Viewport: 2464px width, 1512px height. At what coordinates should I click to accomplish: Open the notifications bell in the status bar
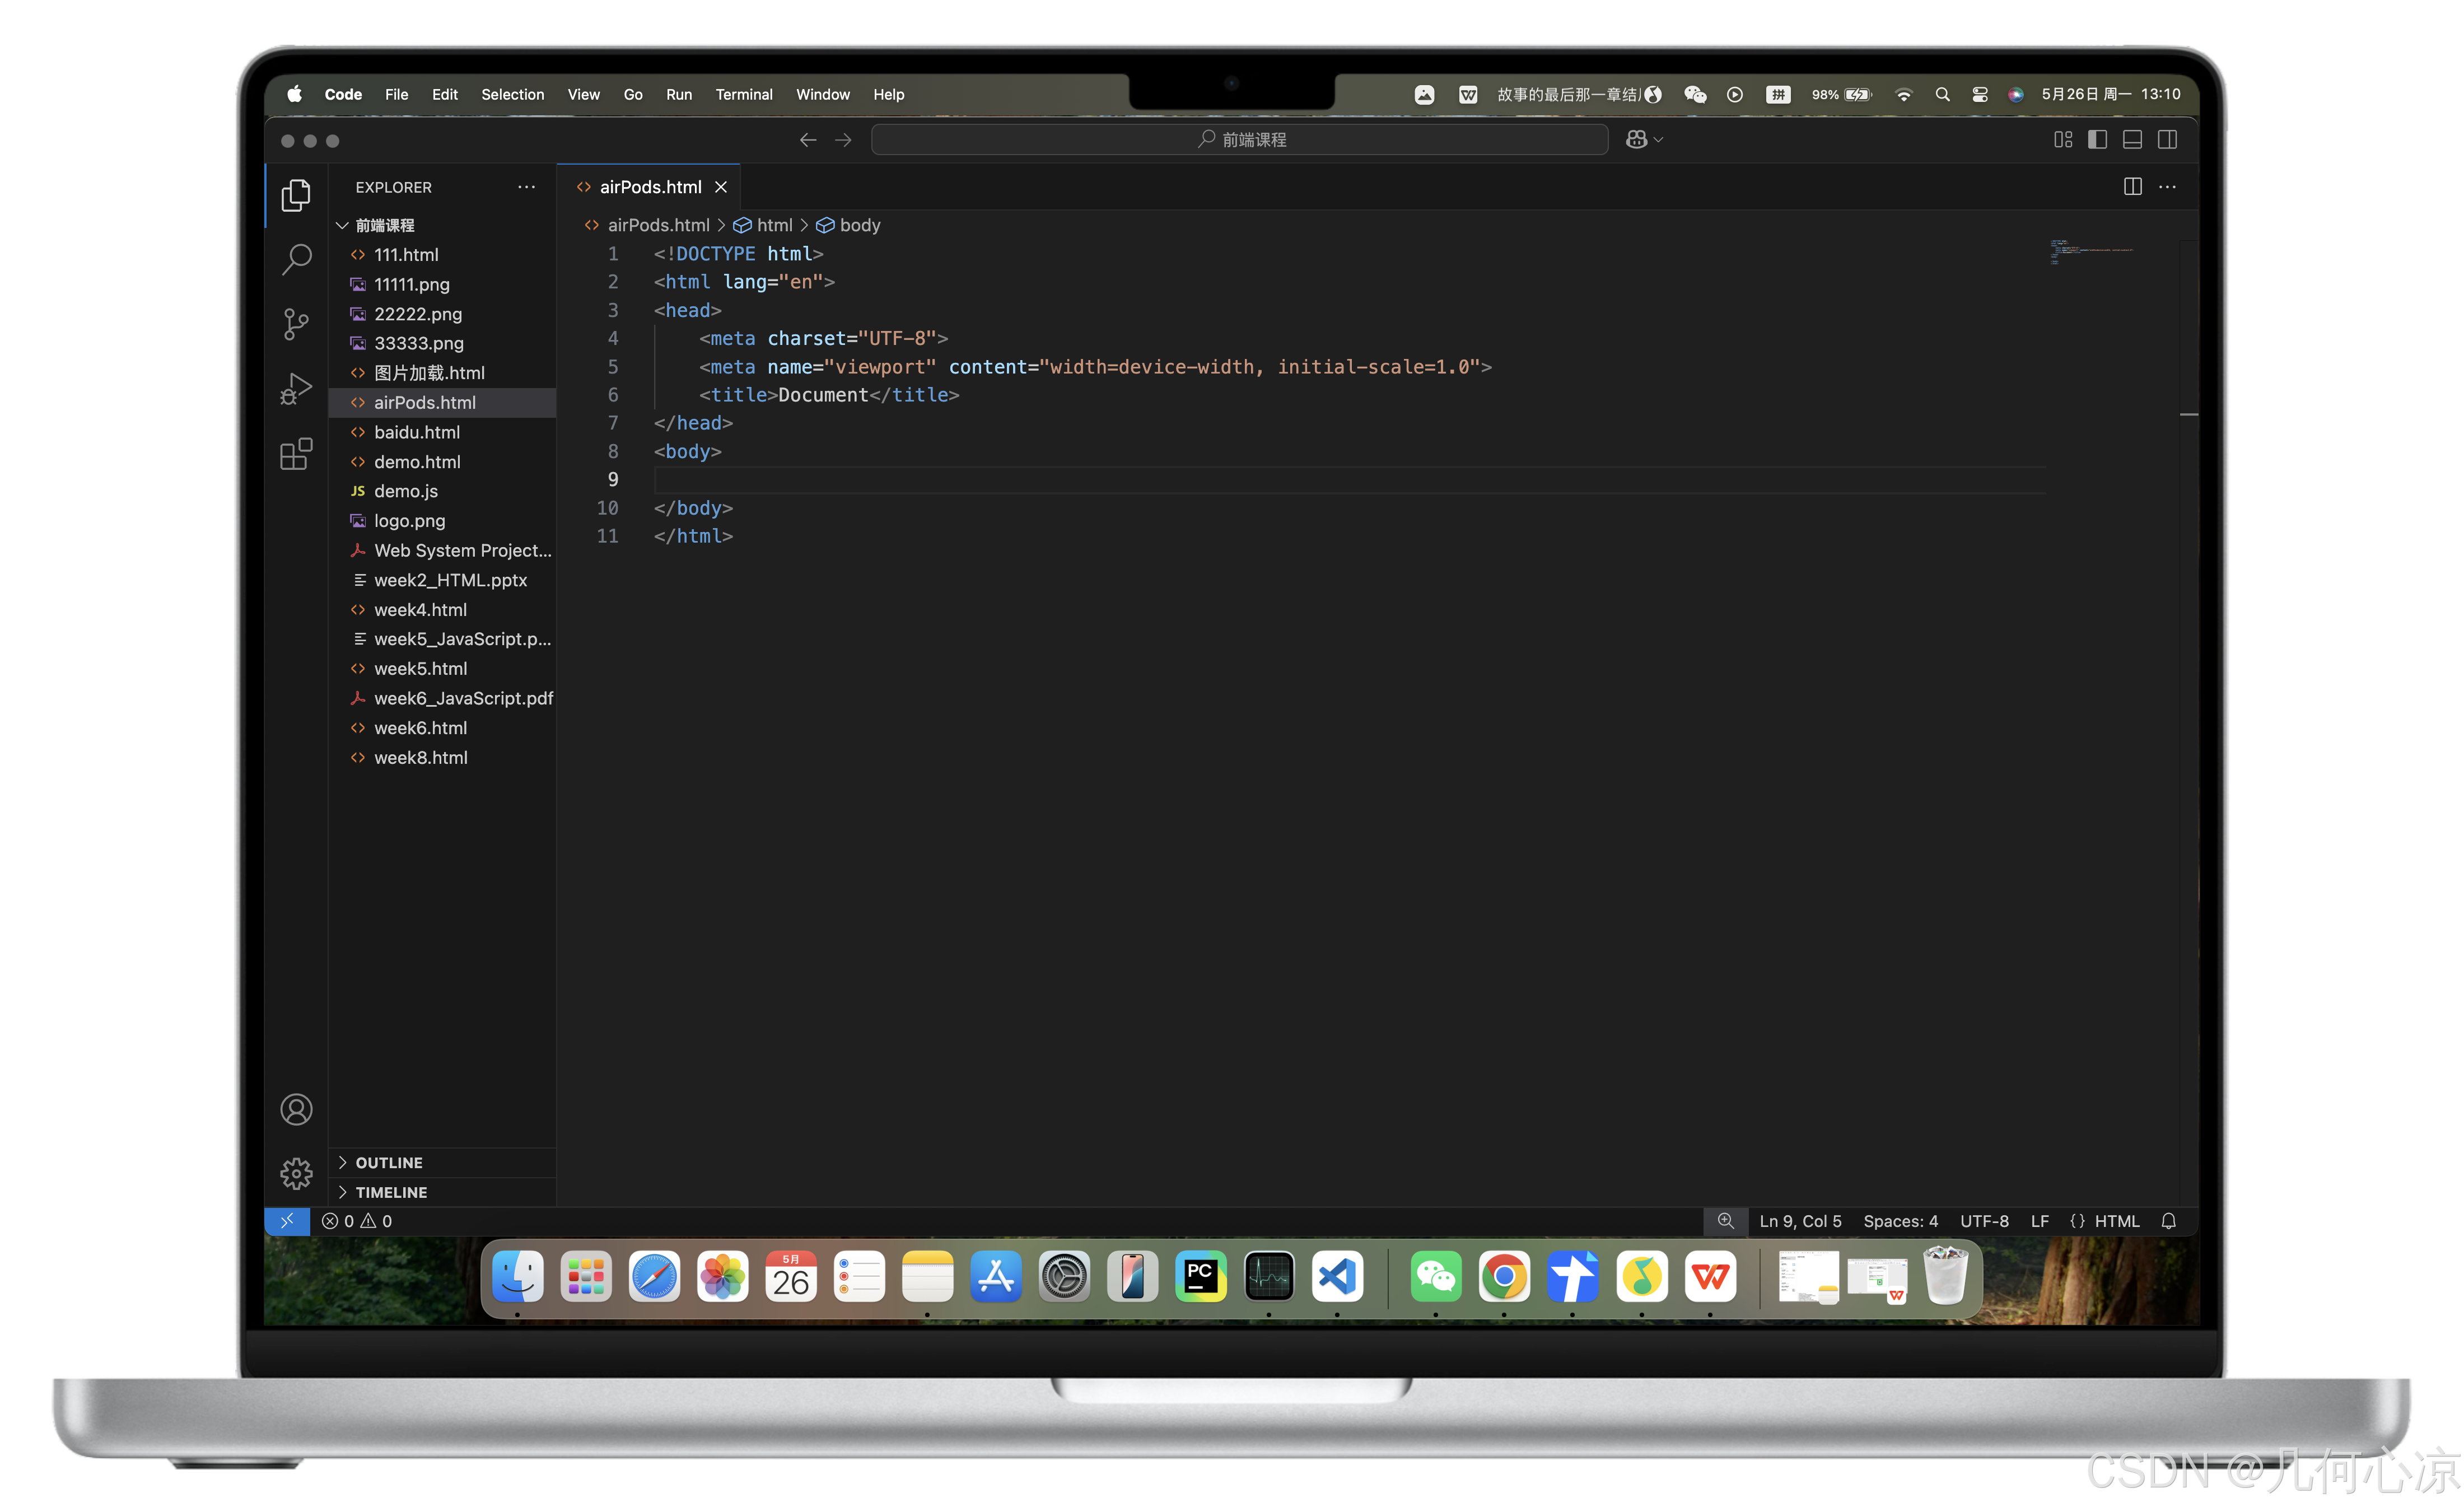2168,1221
